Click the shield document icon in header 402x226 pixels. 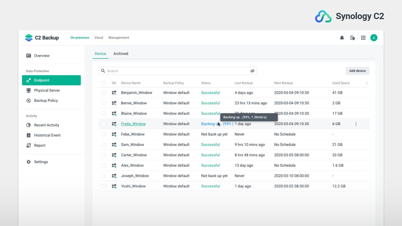[352, 38]
